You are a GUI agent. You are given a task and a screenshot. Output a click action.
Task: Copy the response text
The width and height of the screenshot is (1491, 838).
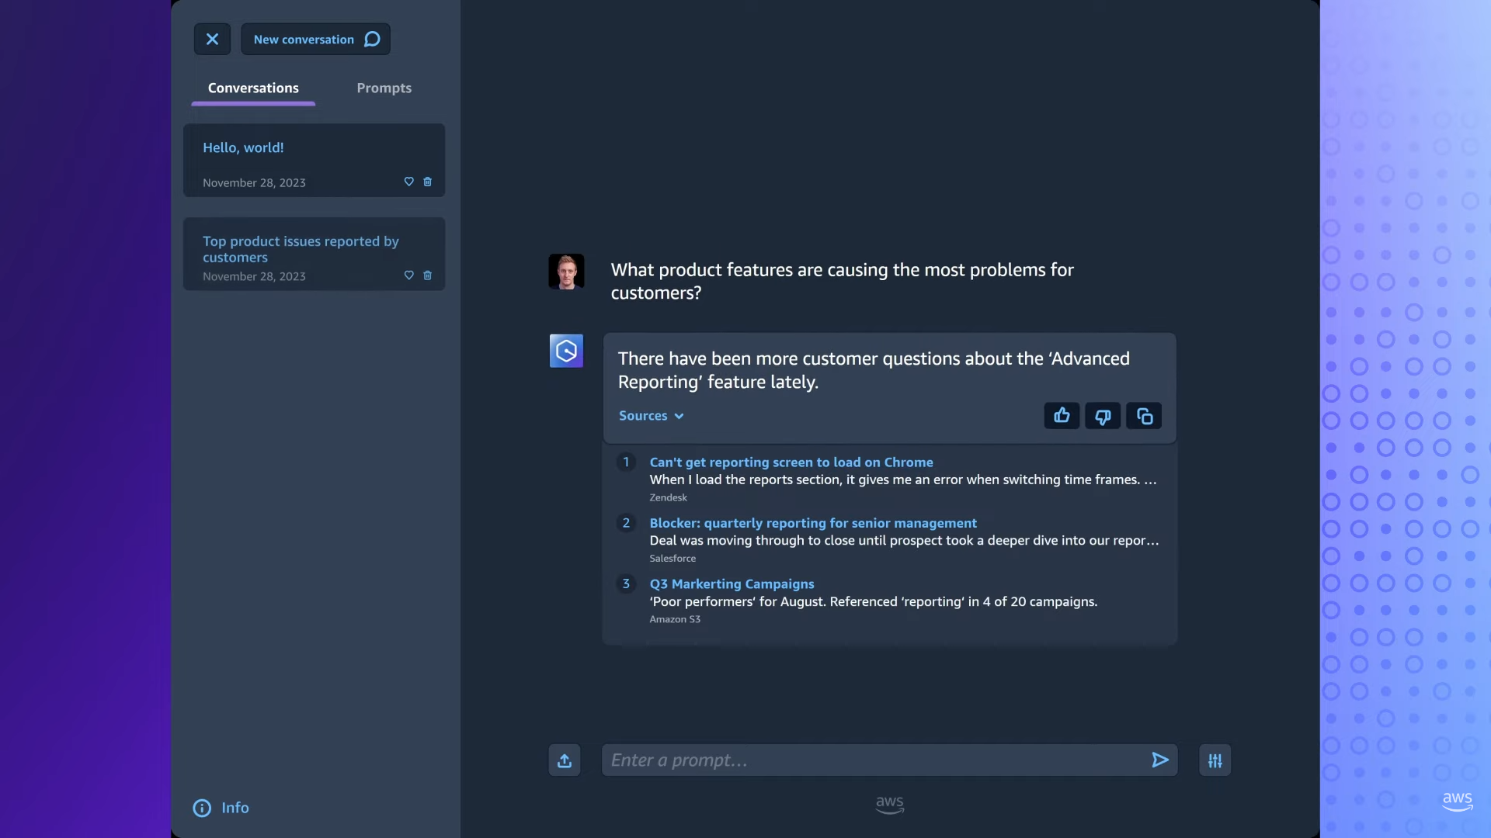[x=1144, y=416]
